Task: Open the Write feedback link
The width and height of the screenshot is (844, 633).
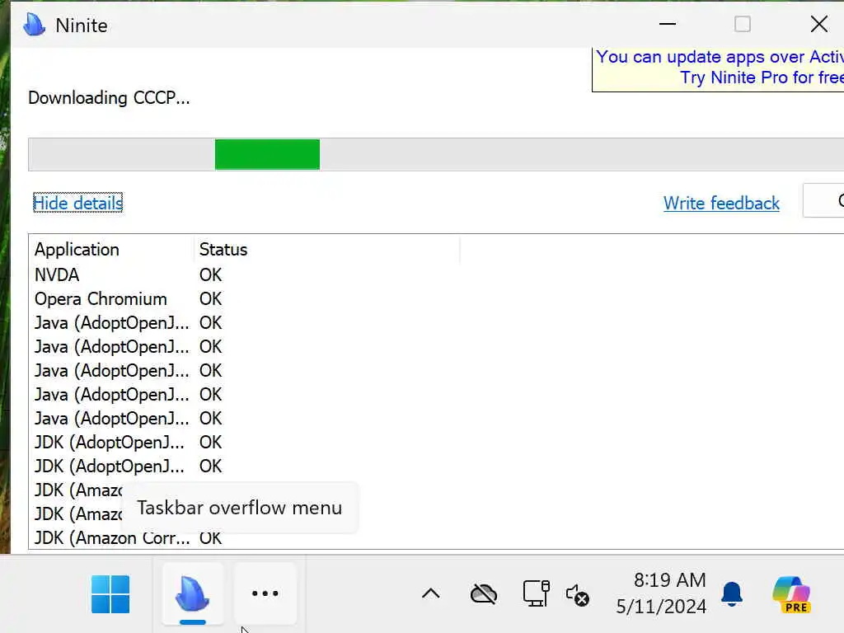Action: 721,203
